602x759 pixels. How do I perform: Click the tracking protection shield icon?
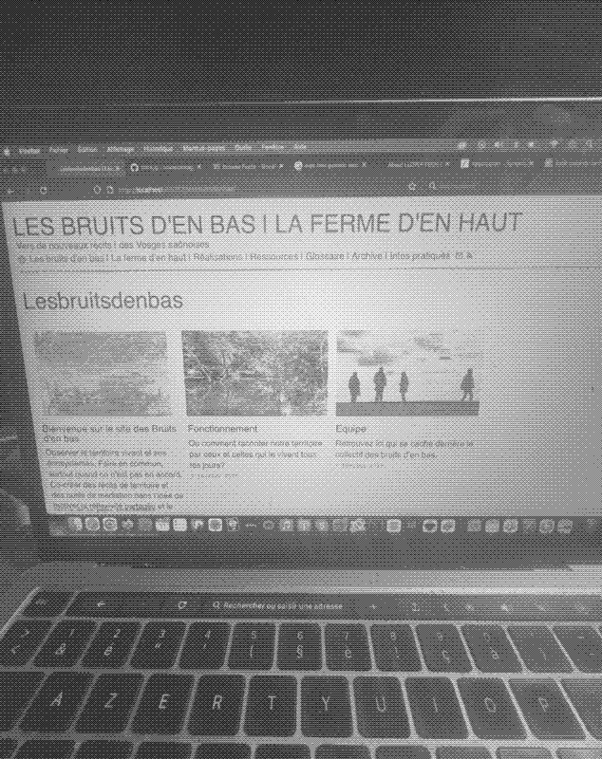[x=97, y=189]
